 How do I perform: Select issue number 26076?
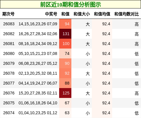[x=9, y=93]
